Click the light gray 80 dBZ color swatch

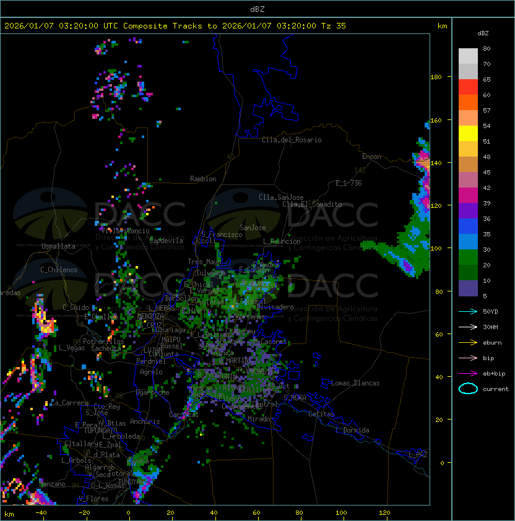(x=468, y=56)
